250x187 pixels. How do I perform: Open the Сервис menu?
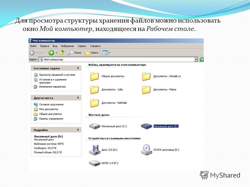pos(82,46)
